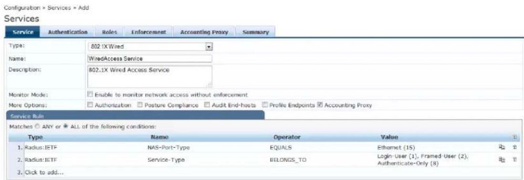Click the Name input field
The height and width of the screenshot is (180, 524).
(x=150, y=59)
